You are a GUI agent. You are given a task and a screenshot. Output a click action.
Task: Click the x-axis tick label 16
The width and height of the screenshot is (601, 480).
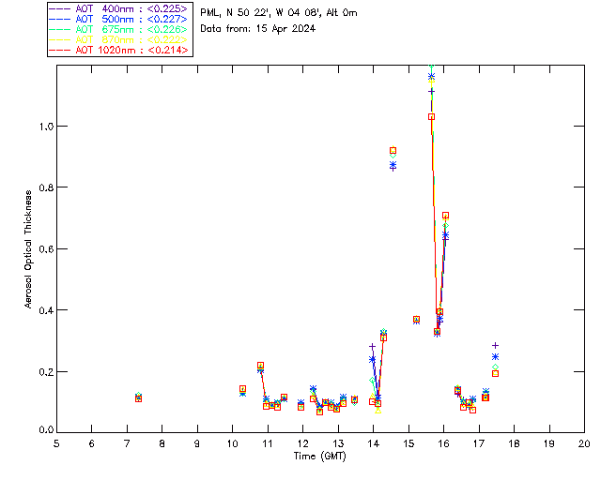point(444,443)
